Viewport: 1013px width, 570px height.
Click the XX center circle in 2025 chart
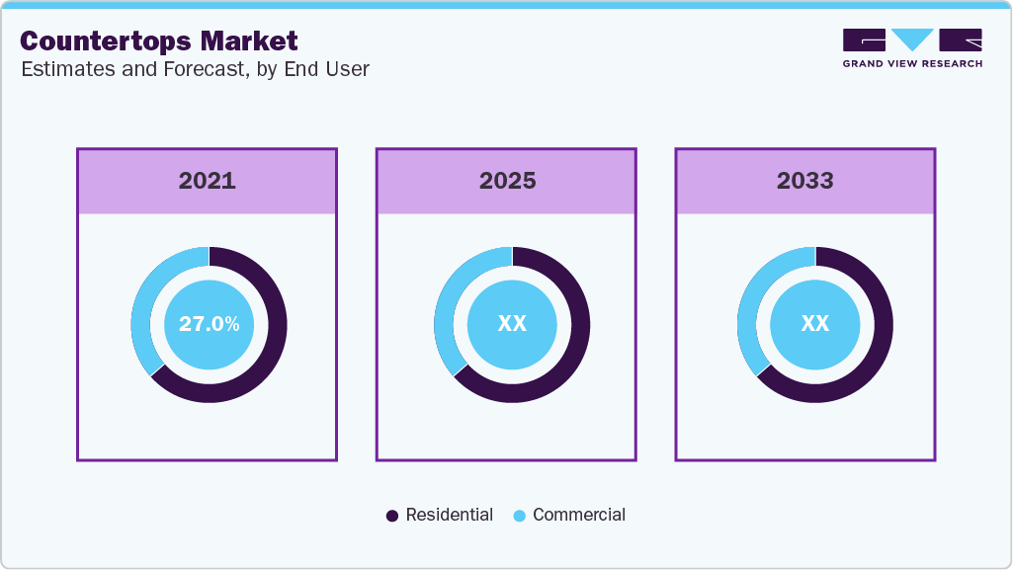tap(512, 324)
